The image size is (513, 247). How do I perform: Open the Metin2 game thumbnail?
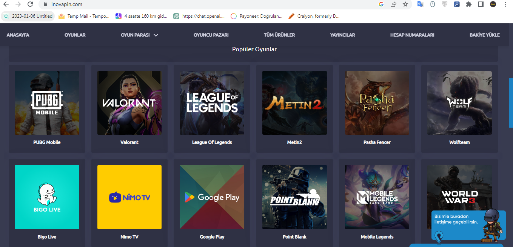[x=294, y=103]
